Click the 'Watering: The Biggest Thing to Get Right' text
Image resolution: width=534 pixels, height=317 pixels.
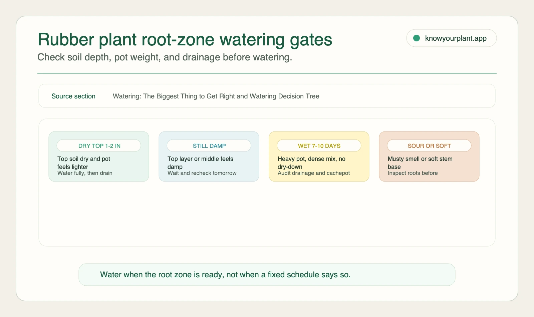click(x=174, y=96)
